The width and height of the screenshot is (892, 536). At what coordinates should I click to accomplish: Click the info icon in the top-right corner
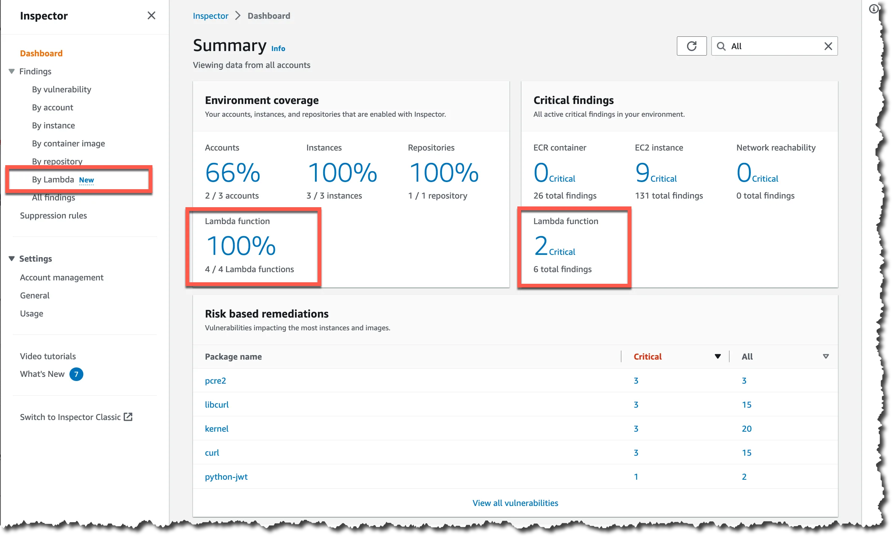(x=874, y=8)
